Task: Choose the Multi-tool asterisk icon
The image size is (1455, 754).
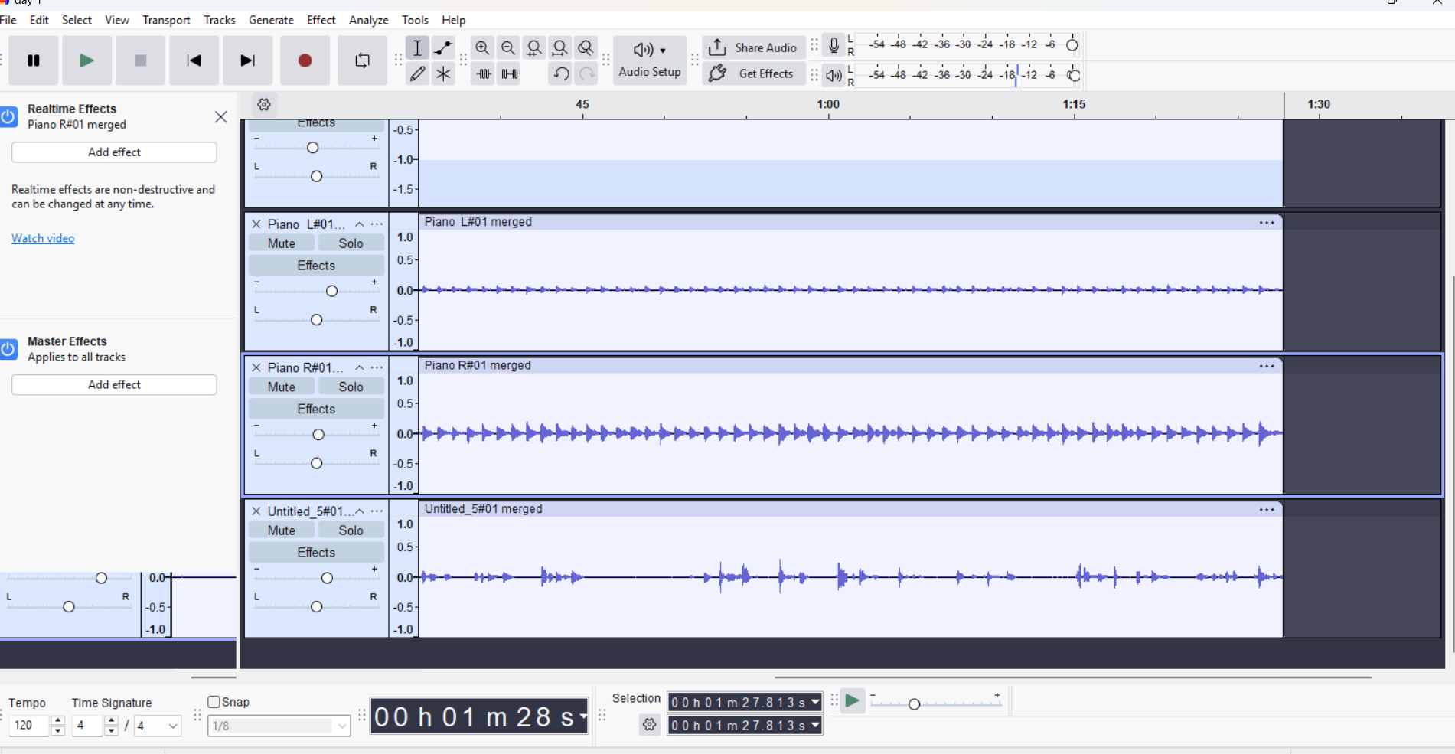Action: (x=443, y=74)
